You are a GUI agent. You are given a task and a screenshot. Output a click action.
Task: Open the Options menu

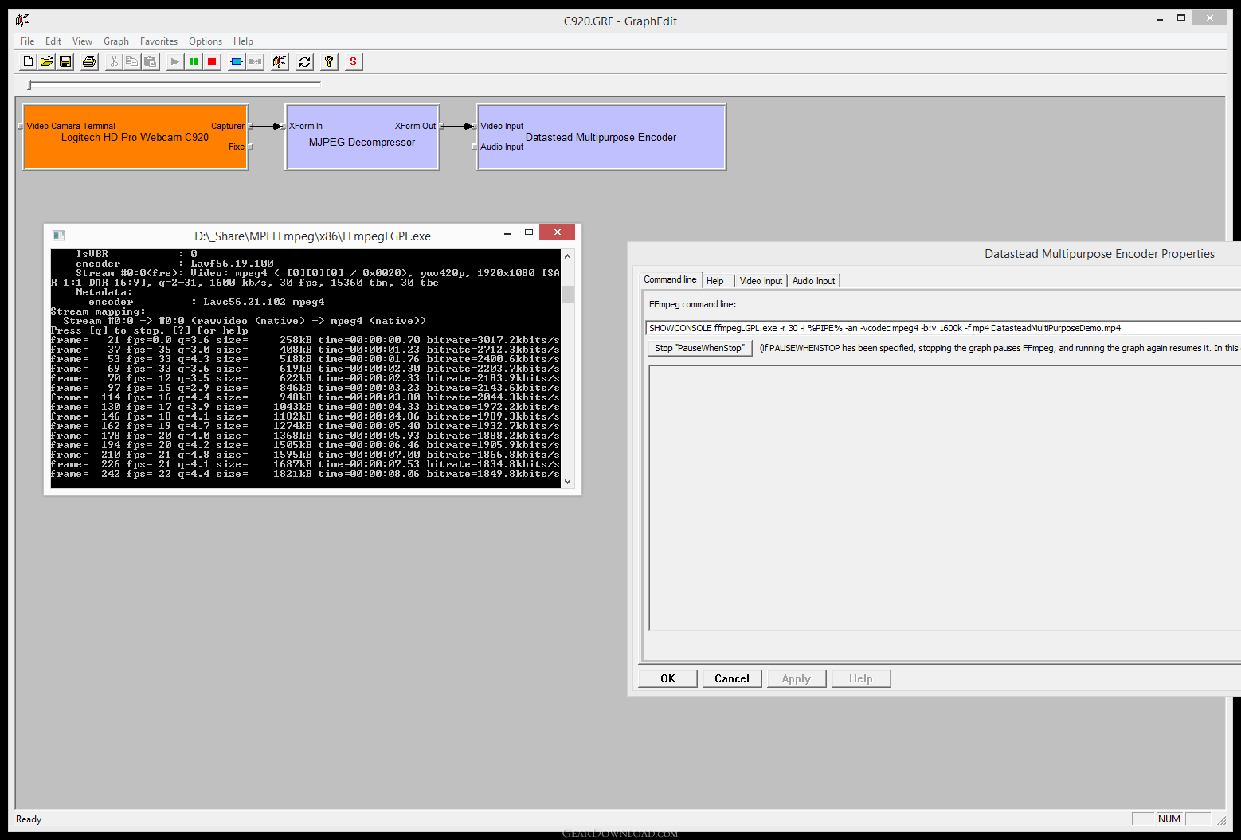[206, 41]
